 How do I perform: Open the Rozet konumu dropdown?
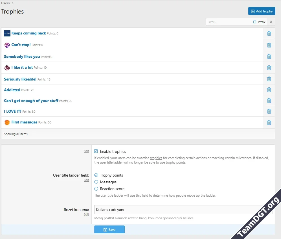coord(181,210)
